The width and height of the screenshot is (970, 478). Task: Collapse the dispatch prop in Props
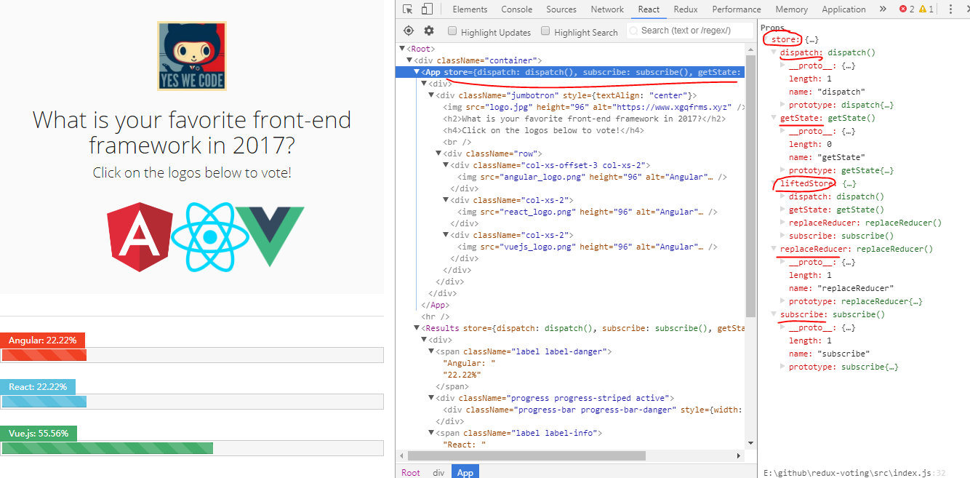tap(774, 52)
